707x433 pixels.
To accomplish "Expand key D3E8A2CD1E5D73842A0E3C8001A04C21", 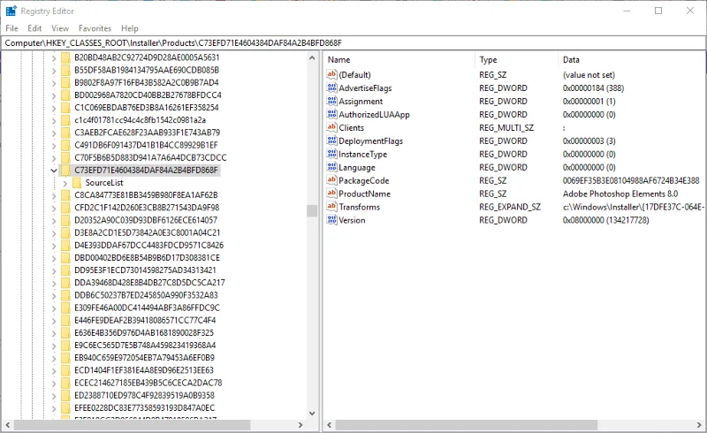I will pos(54,232).
